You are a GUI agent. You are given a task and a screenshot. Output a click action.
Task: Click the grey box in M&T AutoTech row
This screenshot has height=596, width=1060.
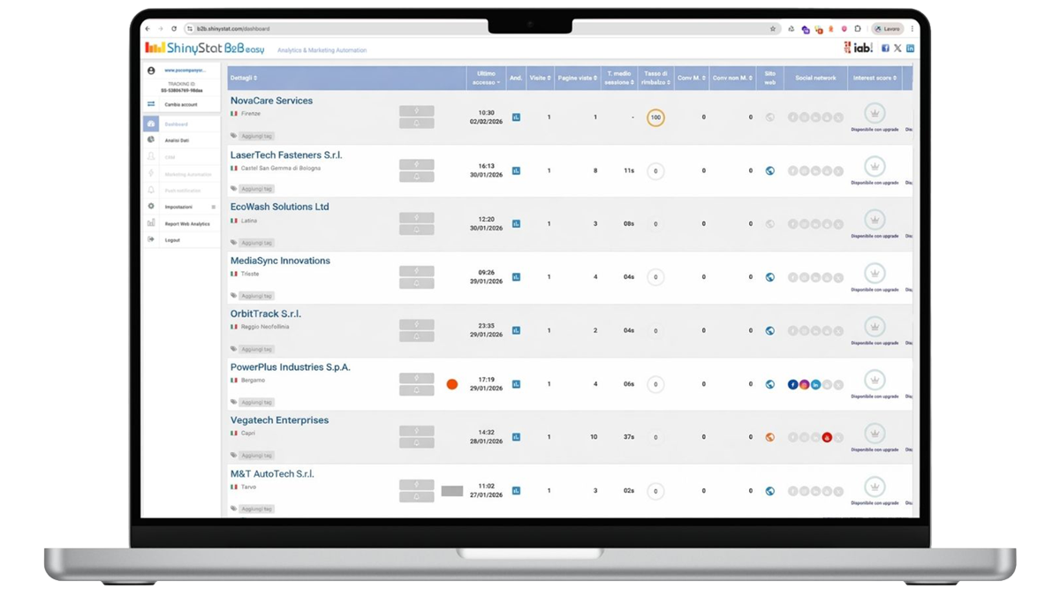click(452, 491)
